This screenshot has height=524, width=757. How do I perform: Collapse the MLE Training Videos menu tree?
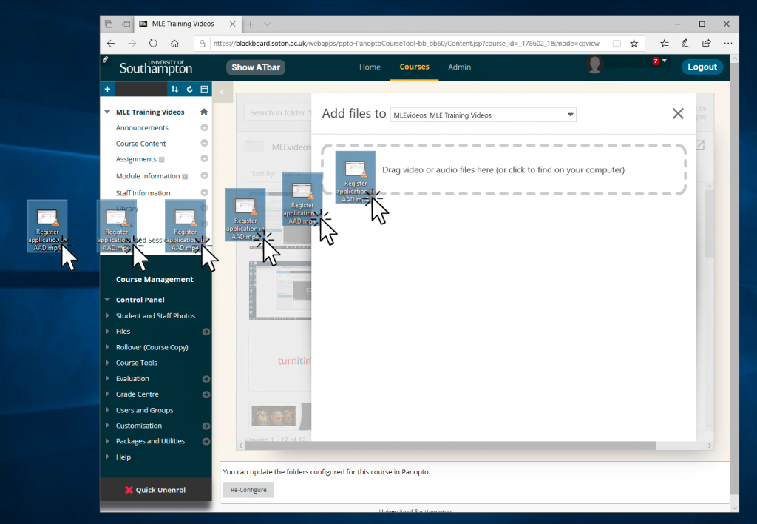pyautogui.click(x=107, y=112)
